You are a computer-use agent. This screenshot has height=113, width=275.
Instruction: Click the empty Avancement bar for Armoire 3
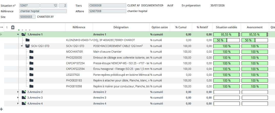click(x=255, y=98)
